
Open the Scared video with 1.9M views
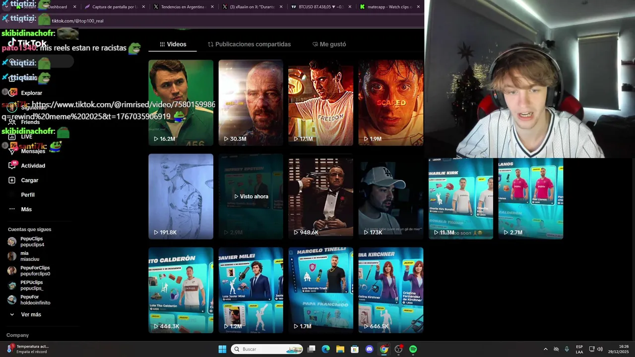pos(391,103)
